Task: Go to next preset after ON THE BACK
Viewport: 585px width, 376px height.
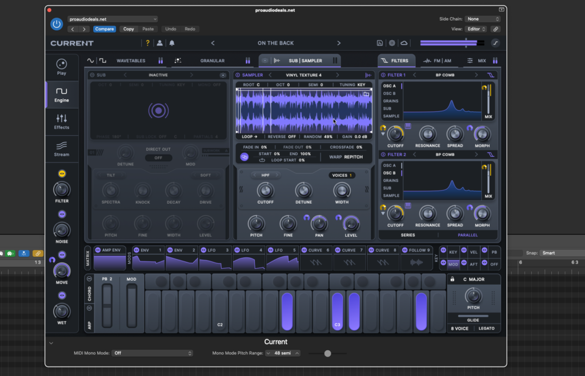Action: [339, 43]
